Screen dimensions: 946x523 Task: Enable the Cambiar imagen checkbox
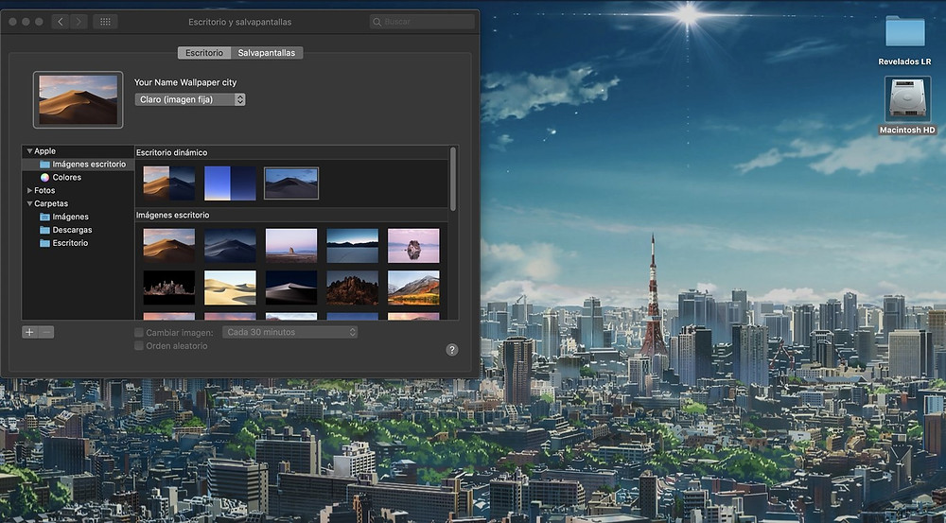(x=139, y=332)
